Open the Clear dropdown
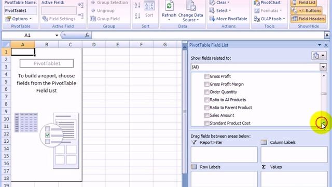Viewport: 332px width, 187px height. [219, 3]
